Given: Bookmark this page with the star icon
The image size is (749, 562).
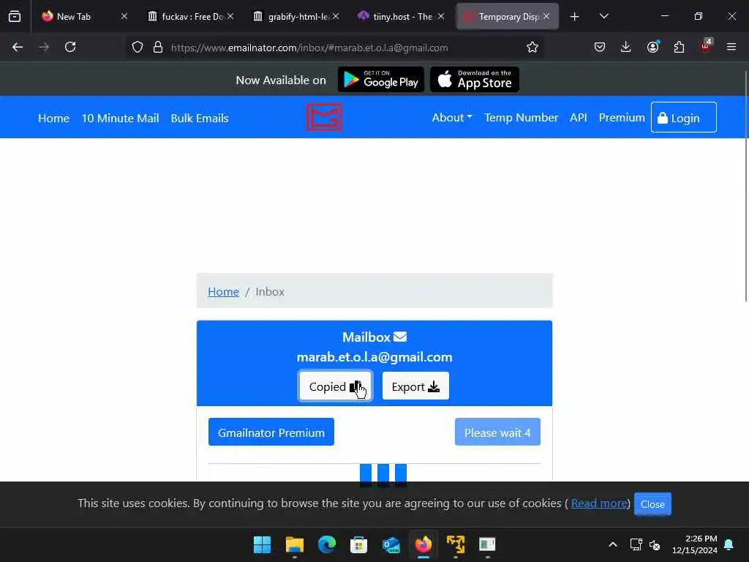Looking at the screenshot, I should point(532,48).
